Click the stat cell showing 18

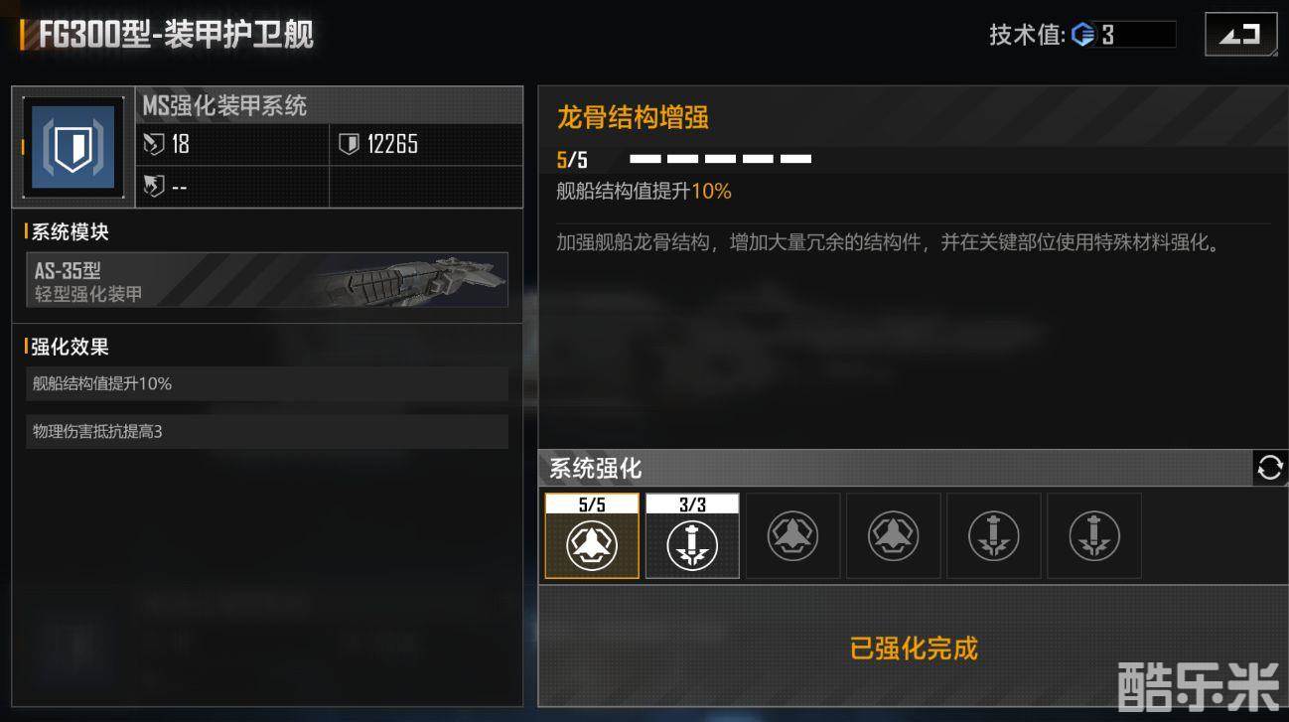click(x=232, y=144)
